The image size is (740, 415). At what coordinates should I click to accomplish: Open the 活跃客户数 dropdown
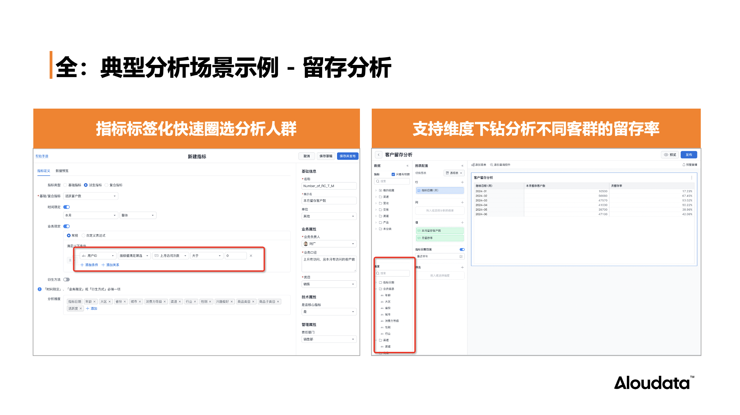[x=91, y=196]
